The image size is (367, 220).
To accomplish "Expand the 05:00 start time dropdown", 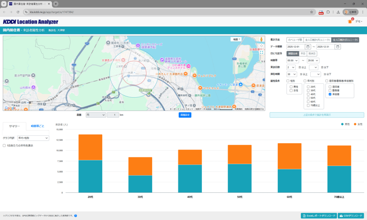I will (x=292, y=60).
